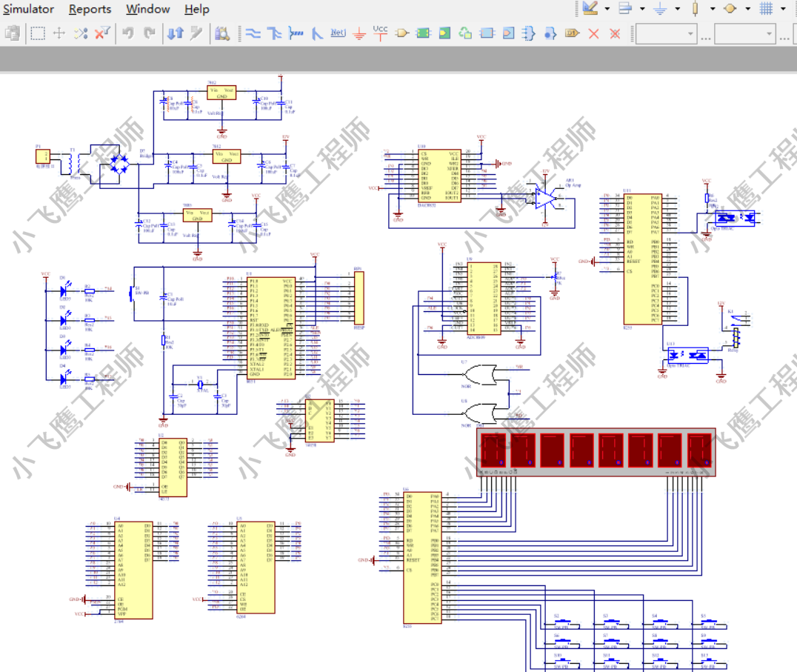The height and width of the screenshot is (672, 797).
Task: Open the Reports menu
Action: pos(90,9)
